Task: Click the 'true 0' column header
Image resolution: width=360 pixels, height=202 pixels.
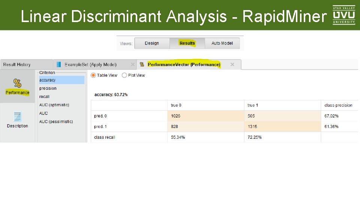Action: (206, 105)
